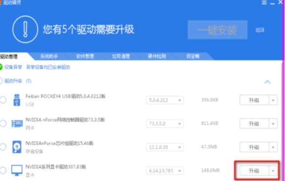285x181 pixels.
Task: Switch to the 软件管理 tab
Action: click(x=85, y=57)
